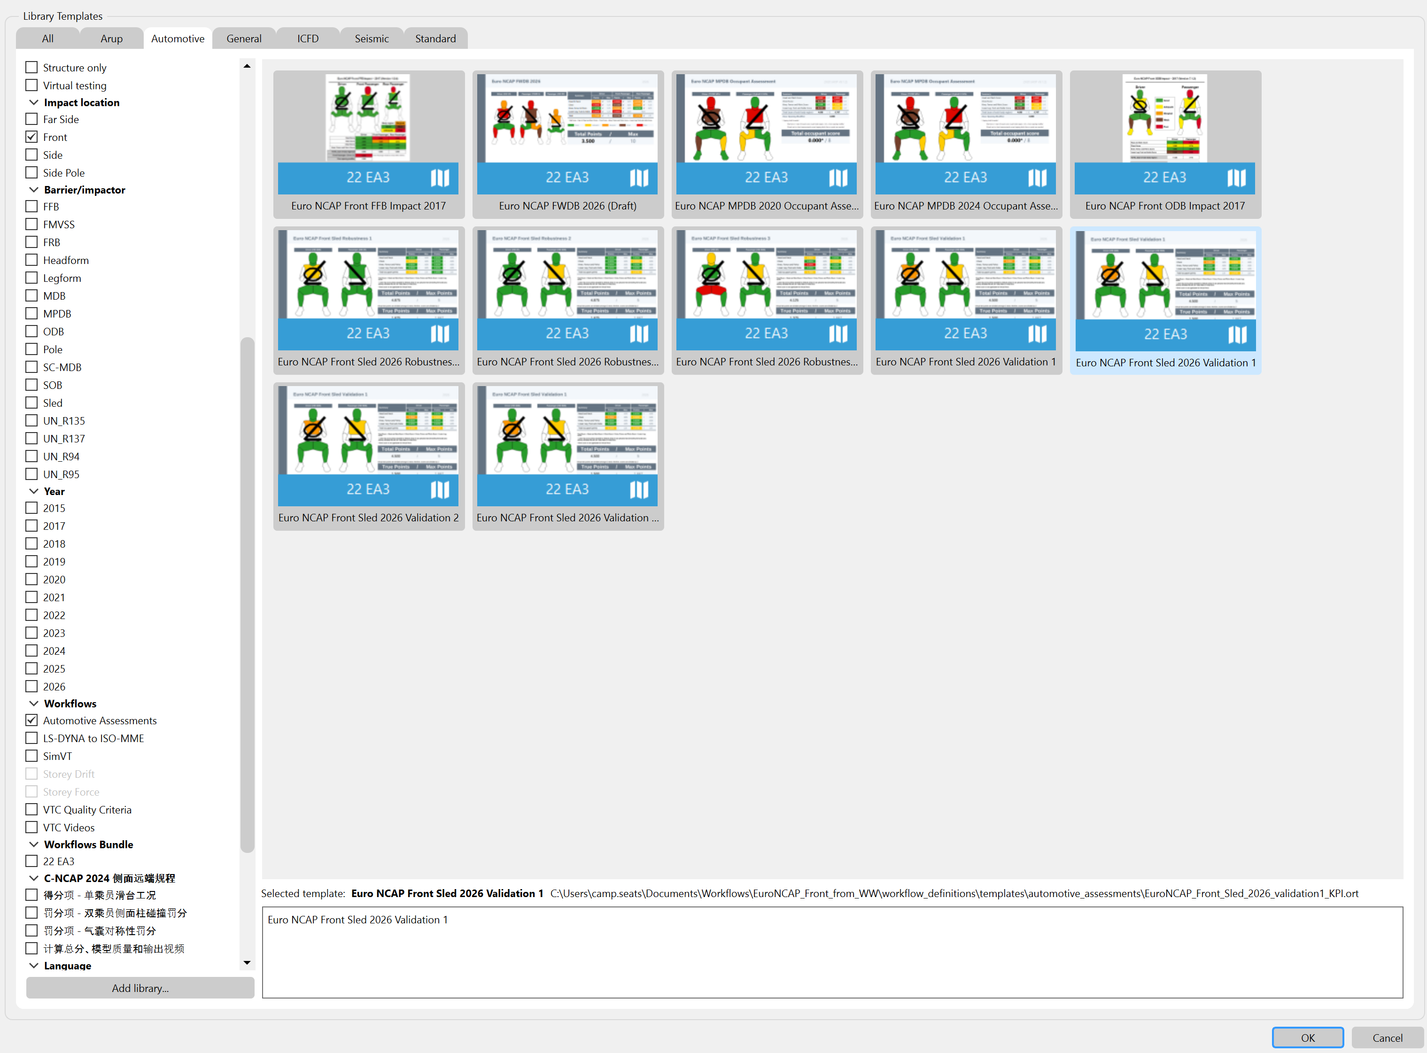Collapse the Workflows Bundle section
Screen dimensions: 1427x1053
point(34,844)
